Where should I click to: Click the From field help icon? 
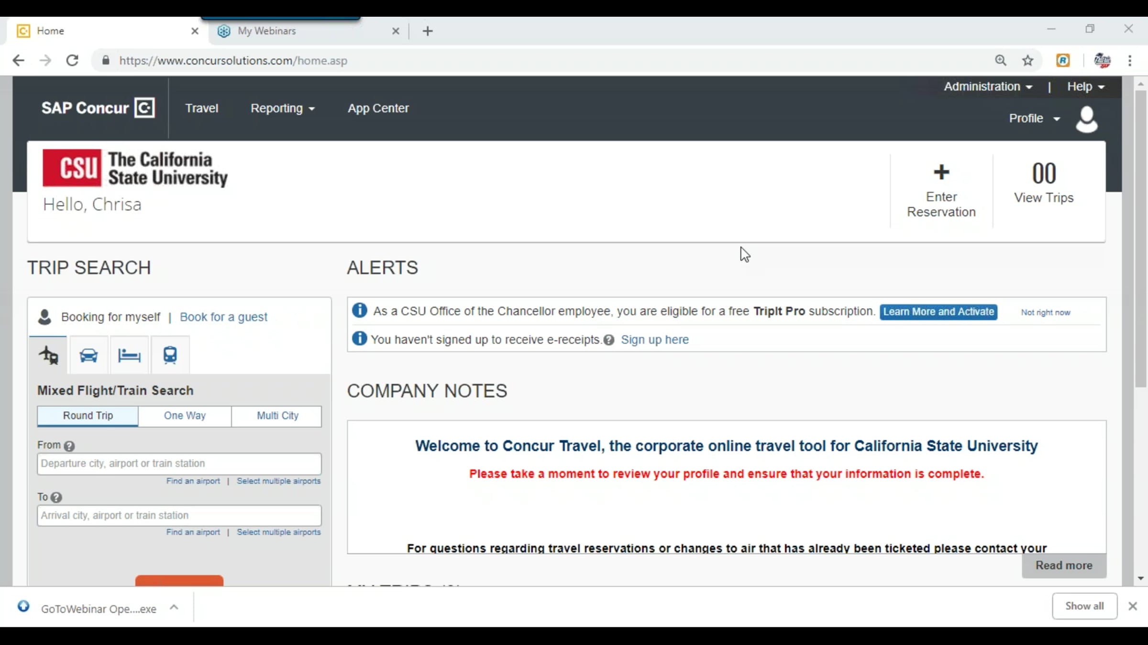click(x=69, y=446)
